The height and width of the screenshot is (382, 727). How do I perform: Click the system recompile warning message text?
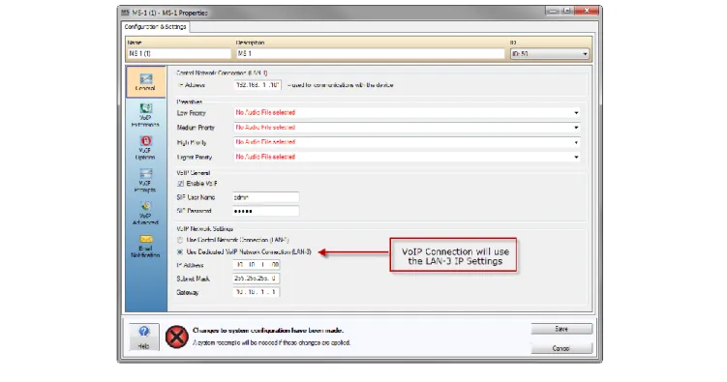[x=272, y=342]
